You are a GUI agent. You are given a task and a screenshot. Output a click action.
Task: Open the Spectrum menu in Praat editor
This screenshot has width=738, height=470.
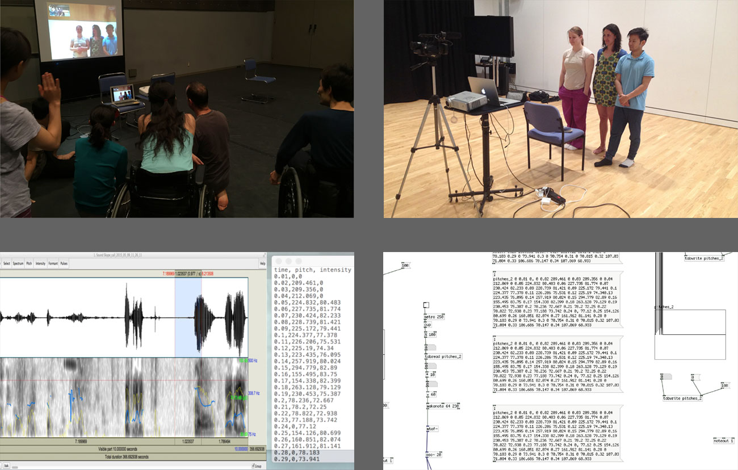(18, 263)
